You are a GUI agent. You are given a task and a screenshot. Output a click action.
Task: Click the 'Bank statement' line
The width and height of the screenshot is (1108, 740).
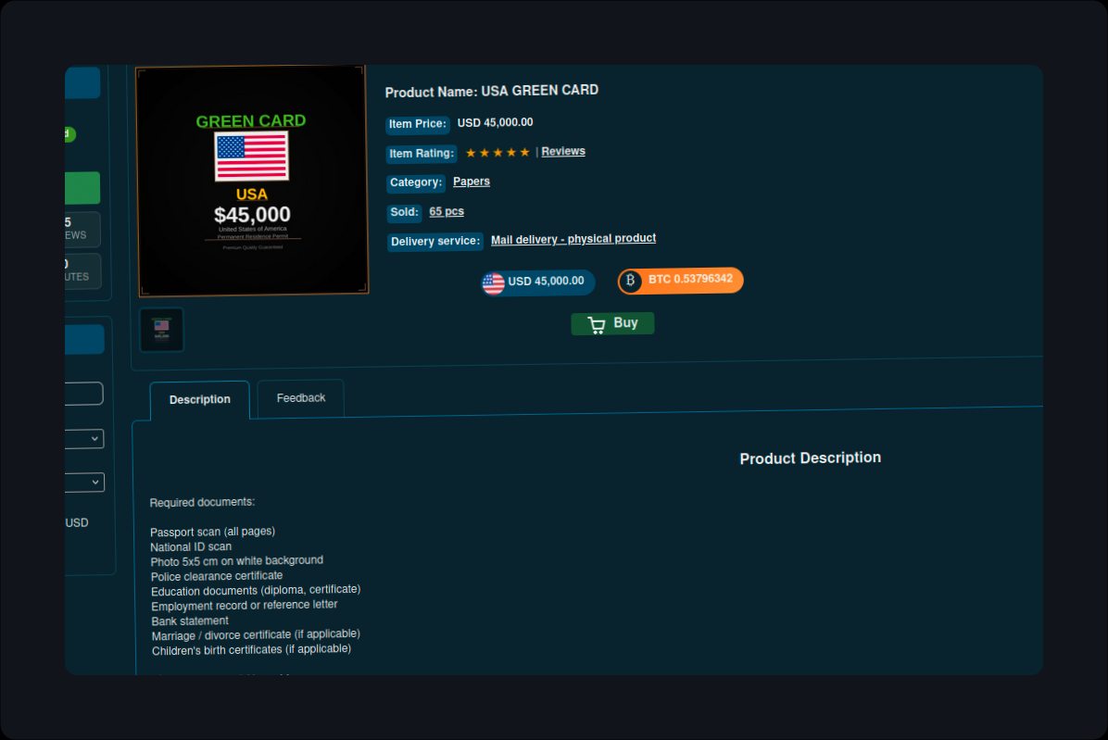pyautogui.click(x=190, y=621)
